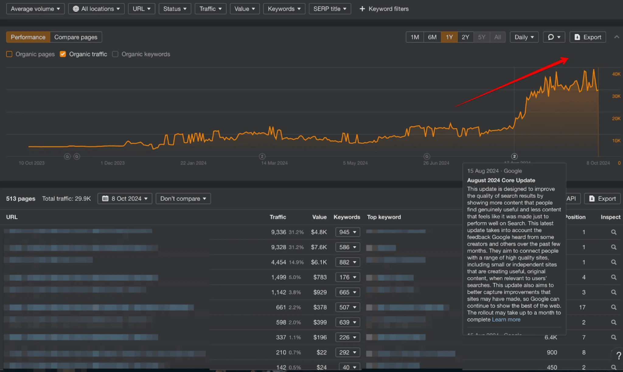Select the 1M time range
Viewport: 623px width, 372px height.
(x=415, y=37)
